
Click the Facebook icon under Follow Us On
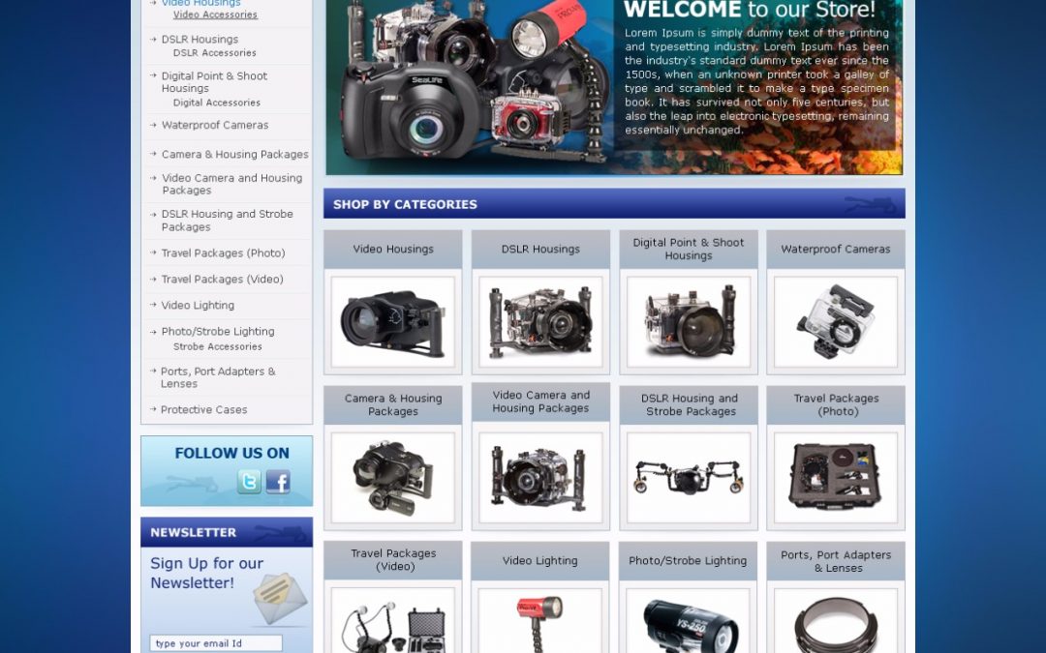tap(278, 481)
